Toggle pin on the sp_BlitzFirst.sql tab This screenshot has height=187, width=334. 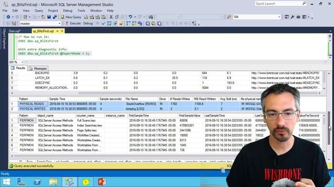pos(57,31)
